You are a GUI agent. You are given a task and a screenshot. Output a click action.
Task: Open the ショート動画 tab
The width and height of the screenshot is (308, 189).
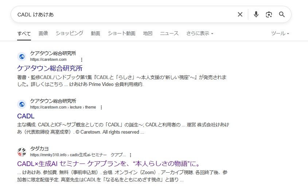tap(122, 34)
